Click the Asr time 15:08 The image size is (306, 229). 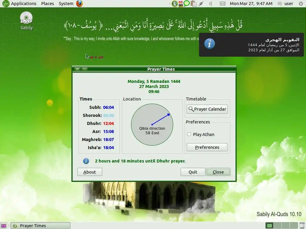108,131
